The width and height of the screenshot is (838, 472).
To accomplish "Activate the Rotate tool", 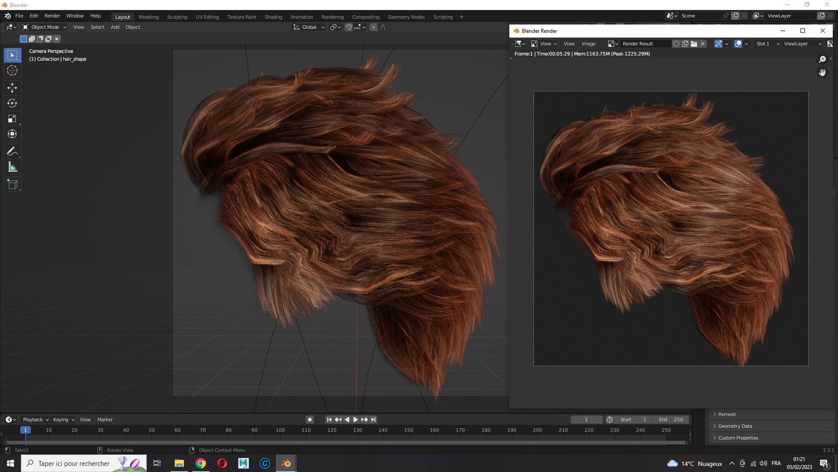I will (x=13, y=103).
